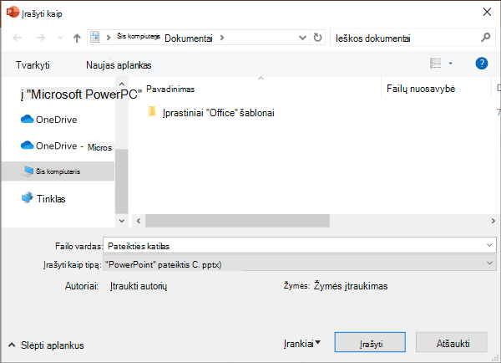501x363 pixels.
Task: Open the Failo vardas dropdown arrow
Action: (x=489, y=246)
